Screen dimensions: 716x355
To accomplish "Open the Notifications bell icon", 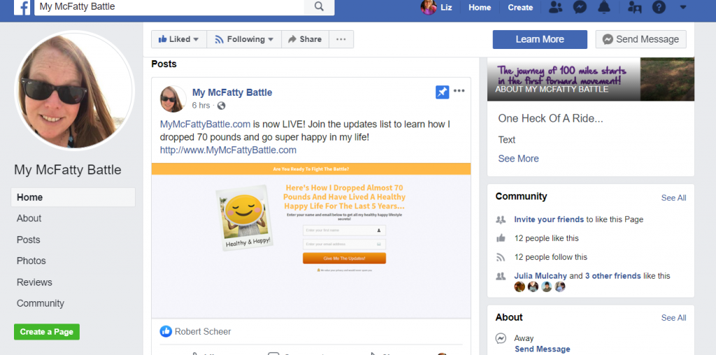I will [604, 7].
